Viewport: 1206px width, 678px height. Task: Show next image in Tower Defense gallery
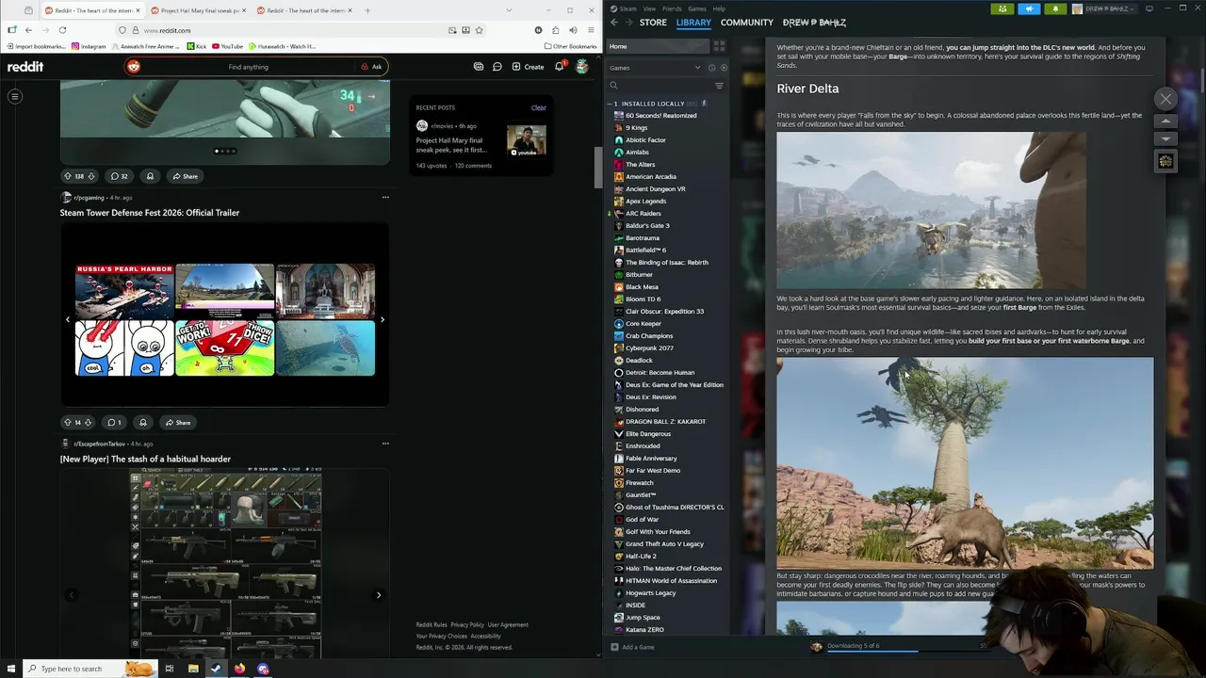(382, 319)
